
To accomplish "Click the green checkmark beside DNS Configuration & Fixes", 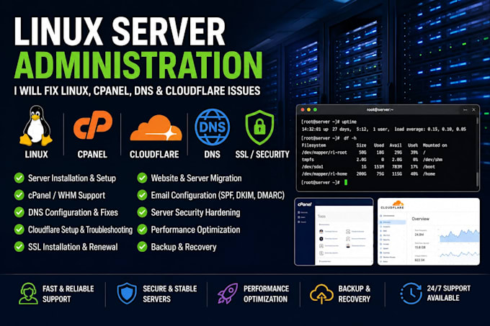I will (19, 212).
